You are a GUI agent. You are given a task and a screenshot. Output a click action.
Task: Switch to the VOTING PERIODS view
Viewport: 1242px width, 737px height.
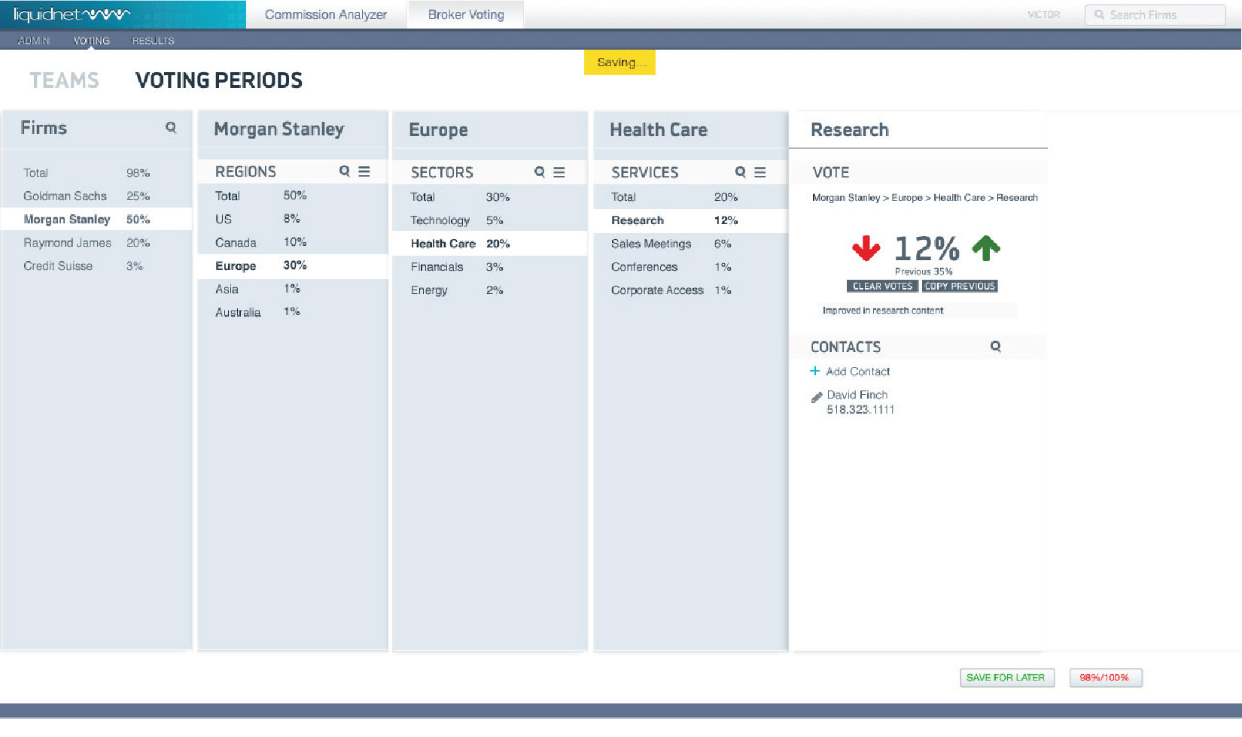[x=219, y=80]
